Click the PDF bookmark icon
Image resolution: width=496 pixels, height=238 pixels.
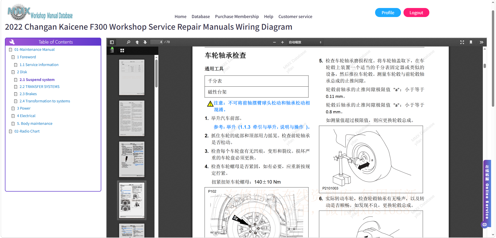471,42
